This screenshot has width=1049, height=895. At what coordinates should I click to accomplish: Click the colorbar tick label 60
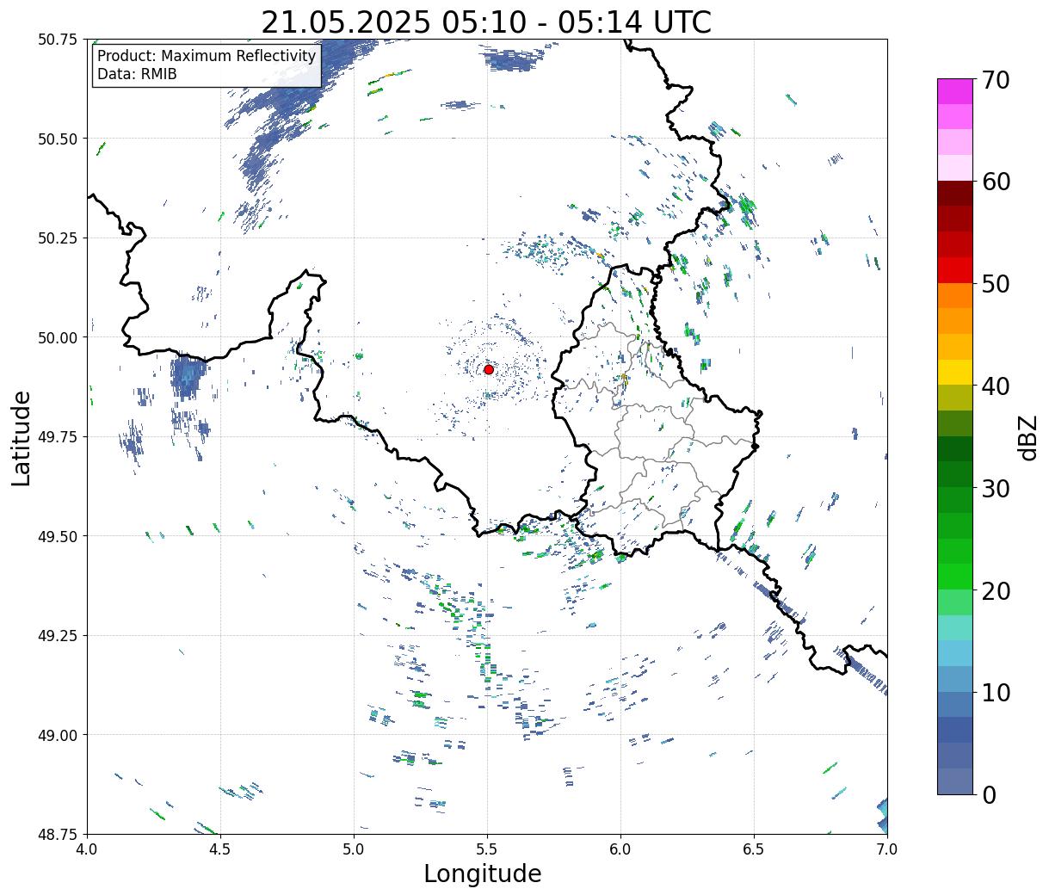[x=996, y=182]
